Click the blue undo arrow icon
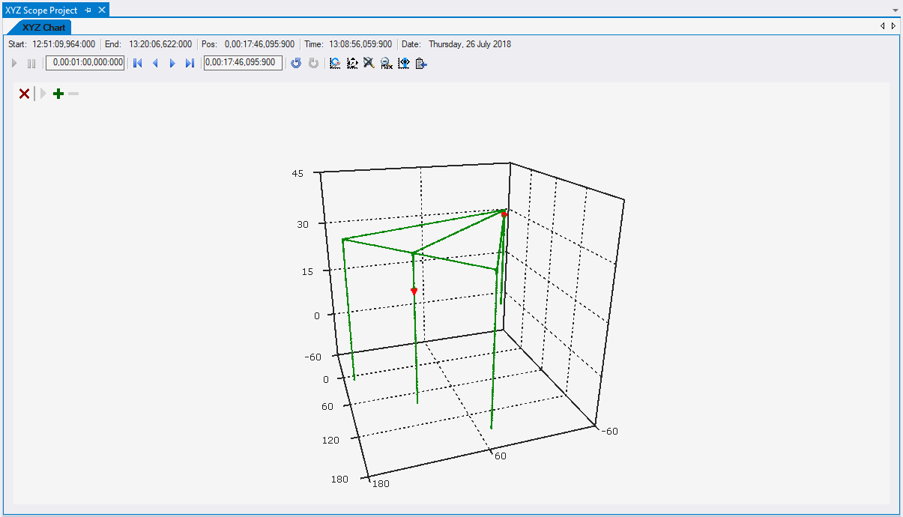Screen dimensions: 903x517 click(296, 64)
